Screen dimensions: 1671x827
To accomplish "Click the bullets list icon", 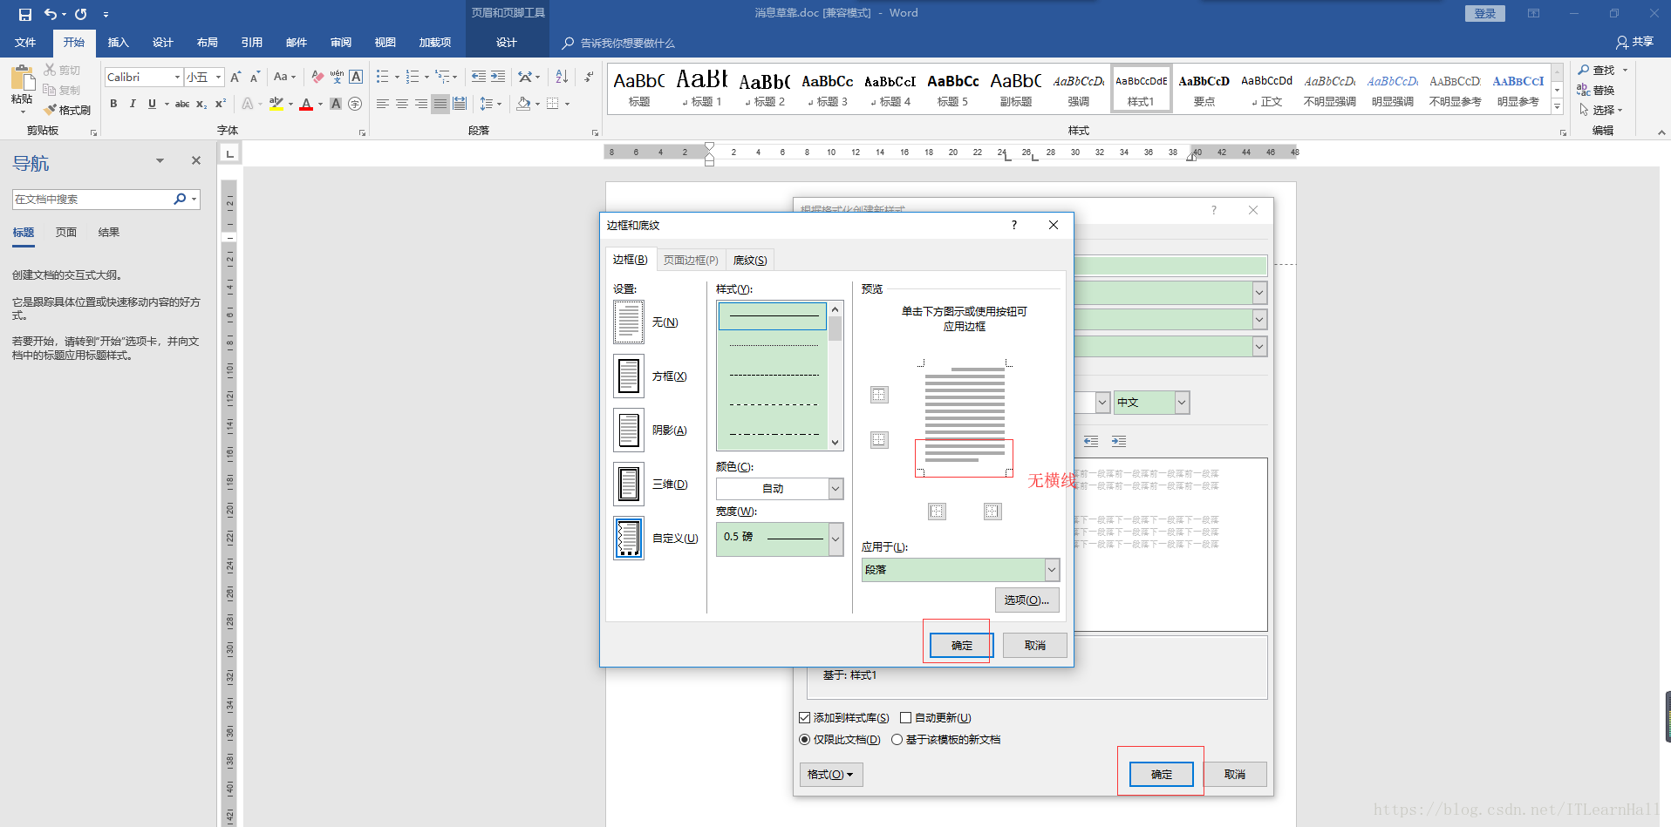I will click(382, 77).
